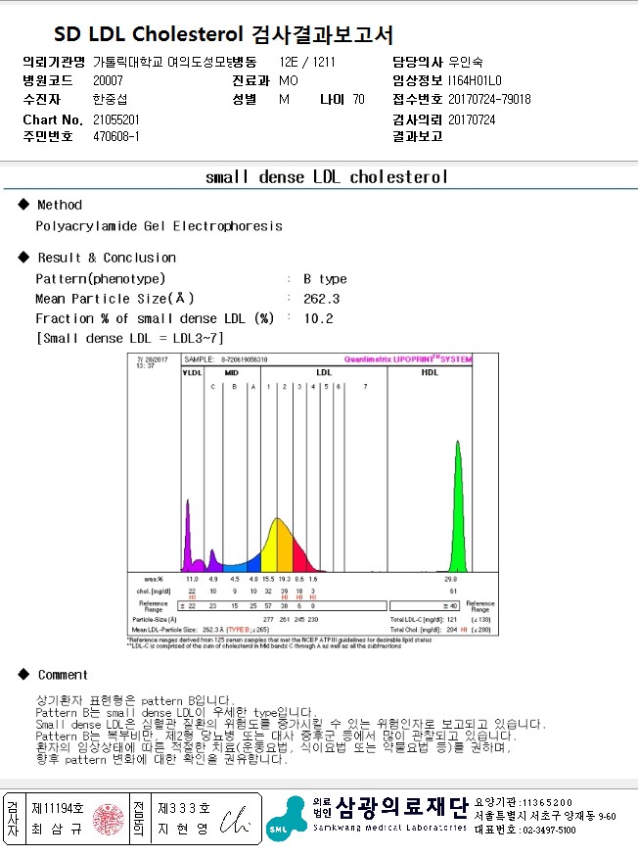638x856 pixels.
Task: Click the address '서울특별시 서초구 양재동 9-60'
Action: 545,816
